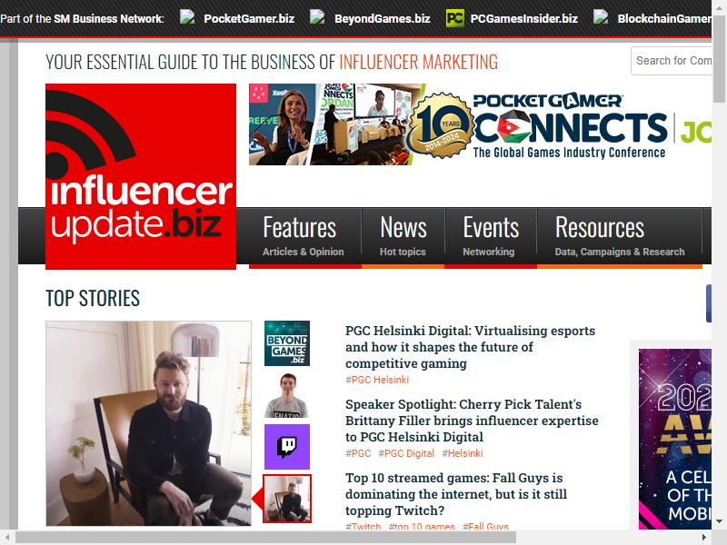Focus the Search for Companies field
727x545 pixels.
click(672, 61)
